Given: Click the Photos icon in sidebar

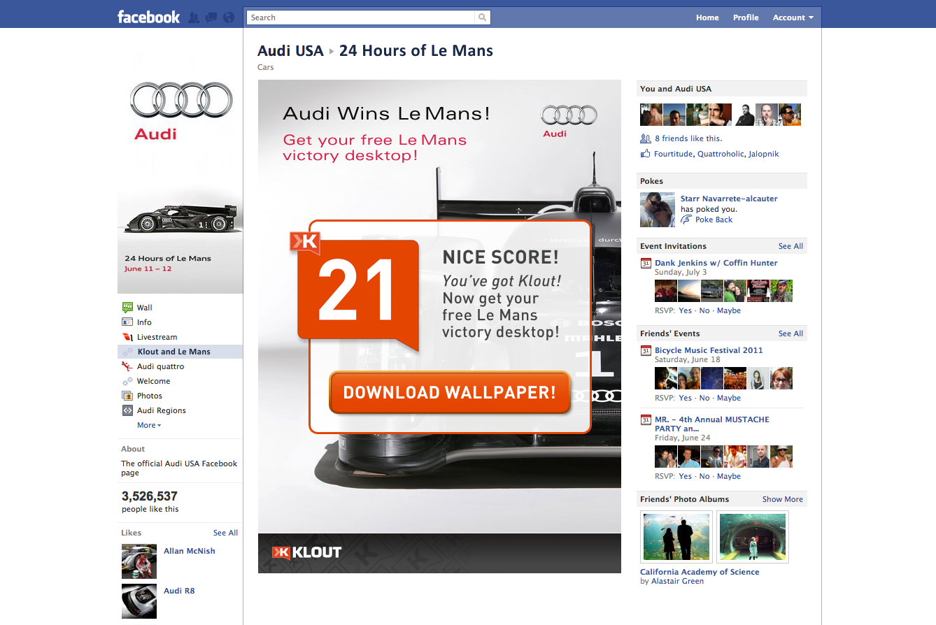Looking at the screenshot, I should [x=127, y=396].
